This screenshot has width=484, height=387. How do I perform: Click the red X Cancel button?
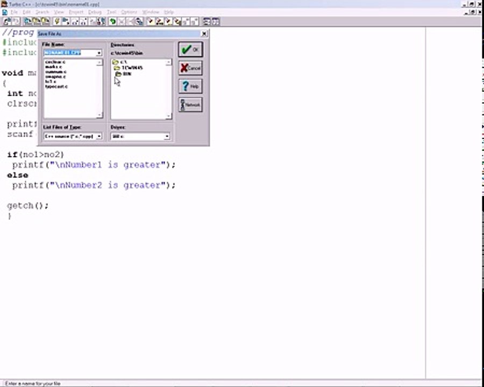[190, 68]
